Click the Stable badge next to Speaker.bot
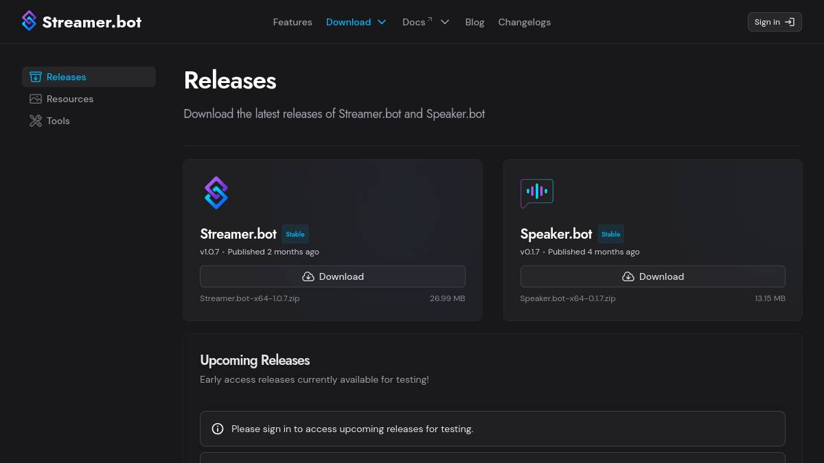Screen dimensions: 824x463 click(x=611, y=234)
